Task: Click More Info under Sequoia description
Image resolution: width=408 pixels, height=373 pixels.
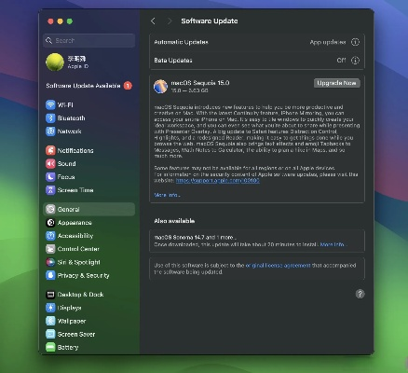Action: click(x=167, y=195)
